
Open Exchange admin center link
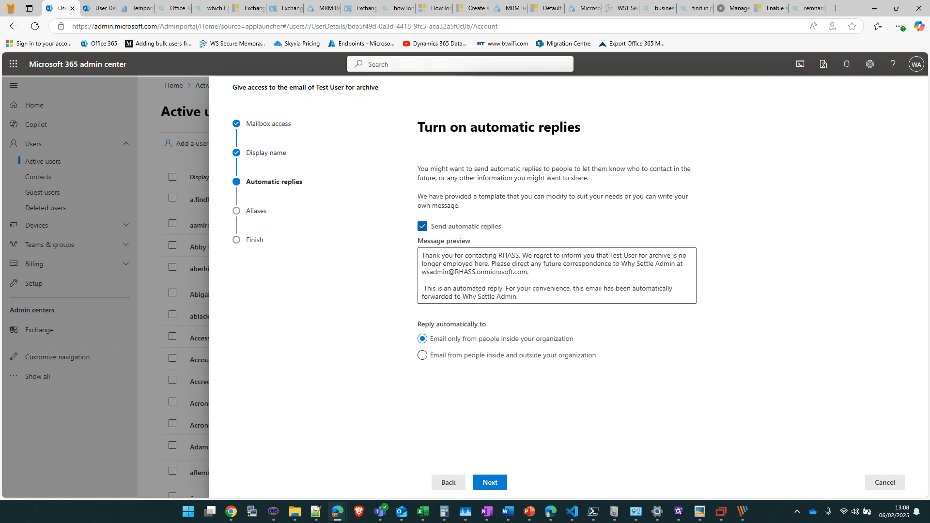[39, 330]
